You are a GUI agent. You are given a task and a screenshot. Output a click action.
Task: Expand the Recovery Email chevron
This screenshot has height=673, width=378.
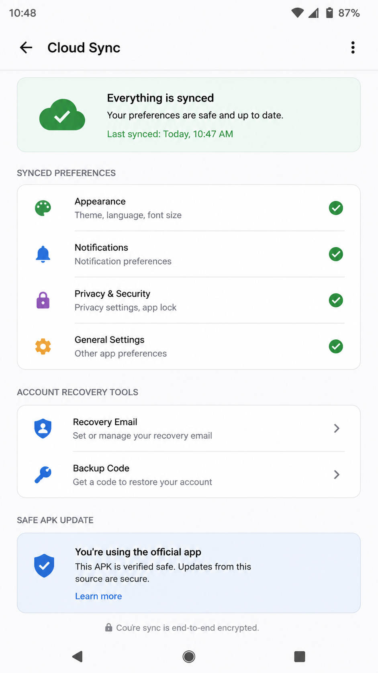(337, 428)
